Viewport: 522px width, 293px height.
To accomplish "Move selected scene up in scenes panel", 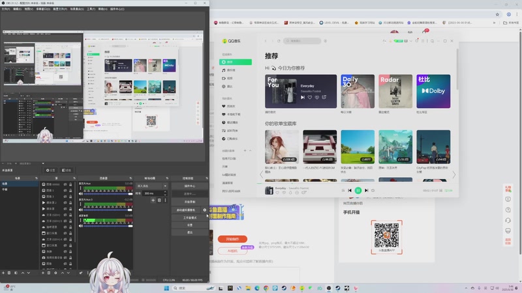I will tap(23, 273).
